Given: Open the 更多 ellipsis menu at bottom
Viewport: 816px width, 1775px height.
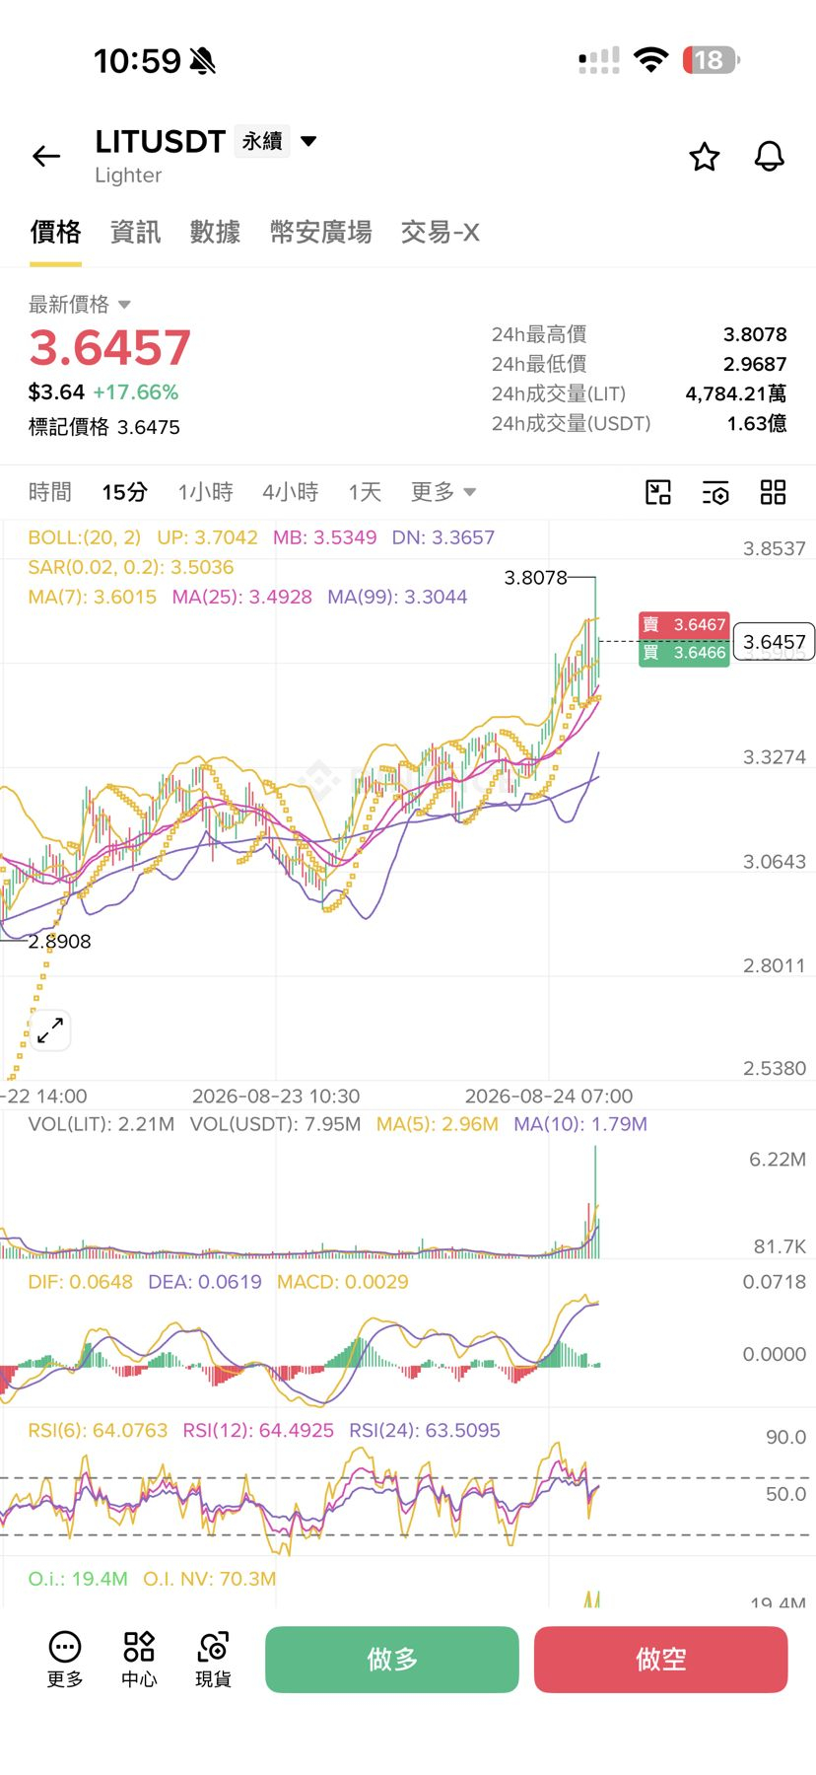Looking at the screenshot, I should [x=65, y=1659].
